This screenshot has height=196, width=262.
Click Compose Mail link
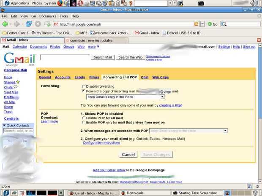pos(16,70)
